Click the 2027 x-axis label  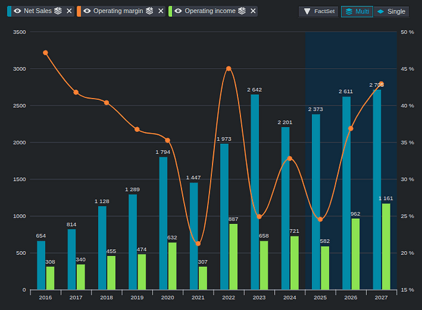click(x=381, y=298)
